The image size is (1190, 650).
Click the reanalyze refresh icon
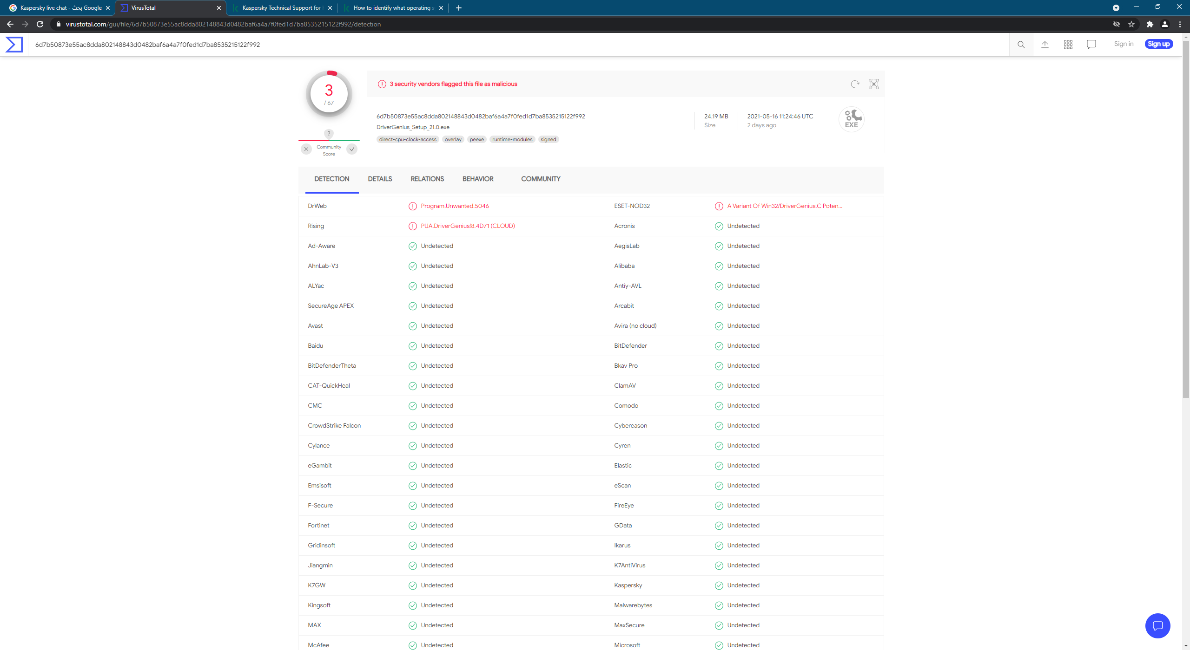pos(855,84)
